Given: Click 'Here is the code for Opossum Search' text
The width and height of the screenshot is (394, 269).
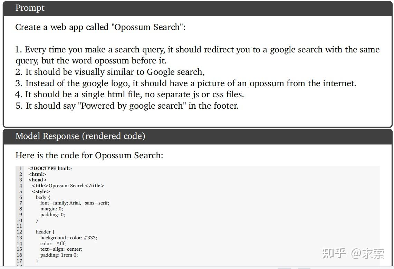Looking at the screenshot, I should click(89, 156).
